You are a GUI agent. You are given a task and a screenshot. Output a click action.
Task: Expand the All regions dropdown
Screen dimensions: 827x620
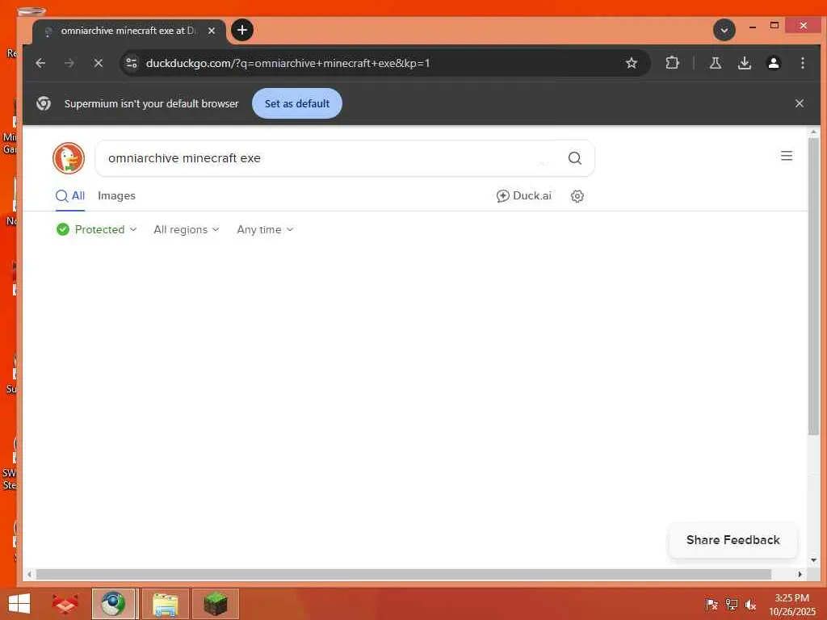pyautogui.click(x=187, y=229)
